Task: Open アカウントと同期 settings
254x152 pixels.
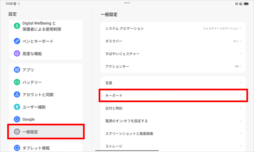Action: pyautogui.click(x=46, y=95)
